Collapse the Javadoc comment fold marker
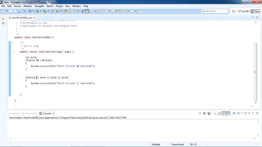 click(14, 43)
